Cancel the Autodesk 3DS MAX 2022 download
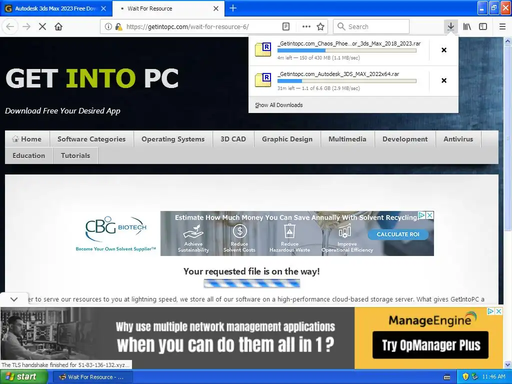Image resolution: width=512 pixels, height=384 pixels. [444, 80]
